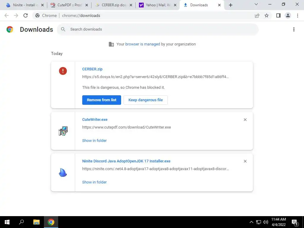Image resolution: width=304 pixels, height=228 pixels.
Task: Open the side panel icon
Action: (x=278, y=15)
